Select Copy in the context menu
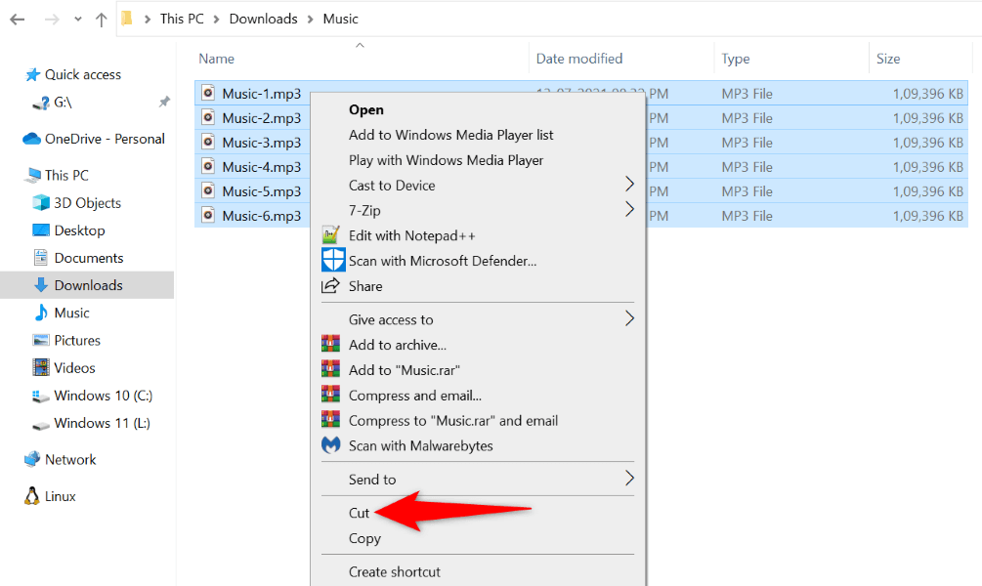Image resolution: width=982 pixels, height=586 pixels. [364, 538]
